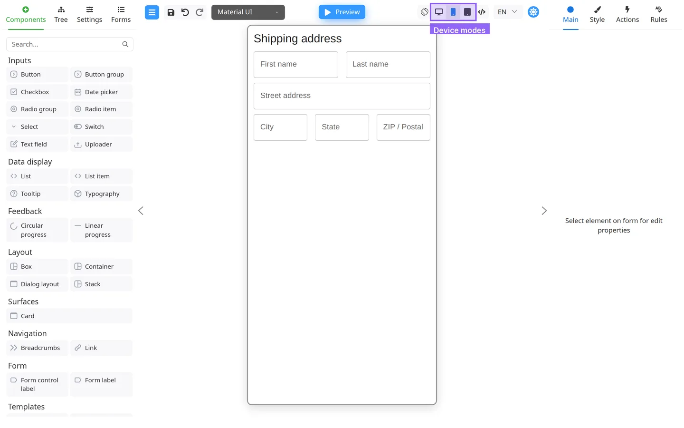Choose the Text field component
Viewport: 684px width, 428px height.
coord(38,145)
